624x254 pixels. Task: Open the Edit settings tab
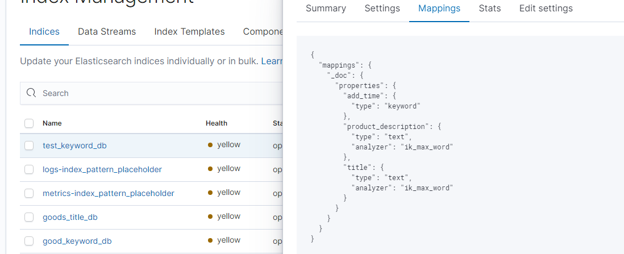tap(546, 9)
